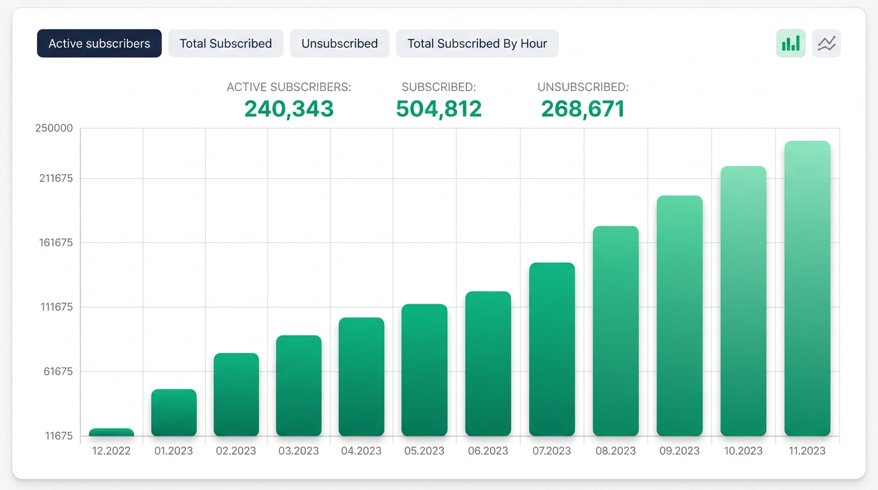The image size is (878, 490).
Task: Click the 07.2023 bar
Action: 552,350
